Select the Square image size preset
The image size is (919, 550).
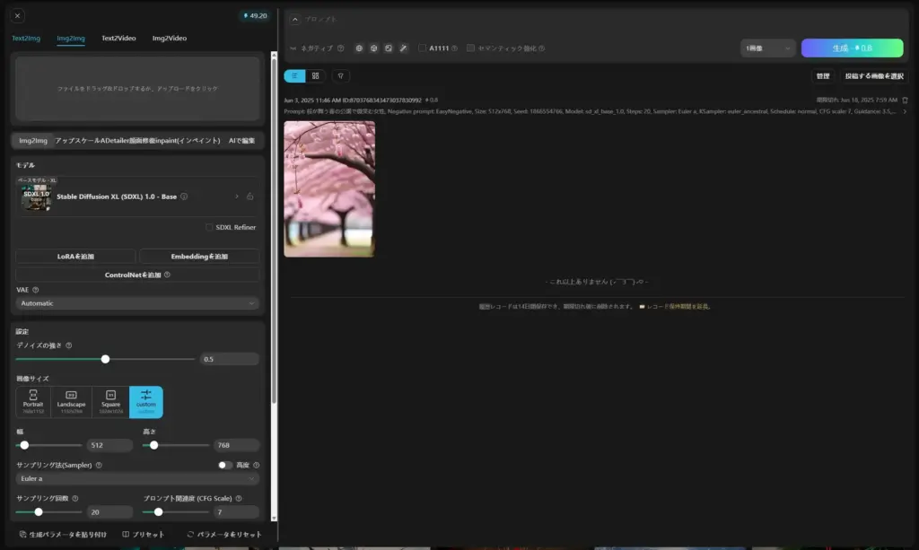tap(109, 402)
